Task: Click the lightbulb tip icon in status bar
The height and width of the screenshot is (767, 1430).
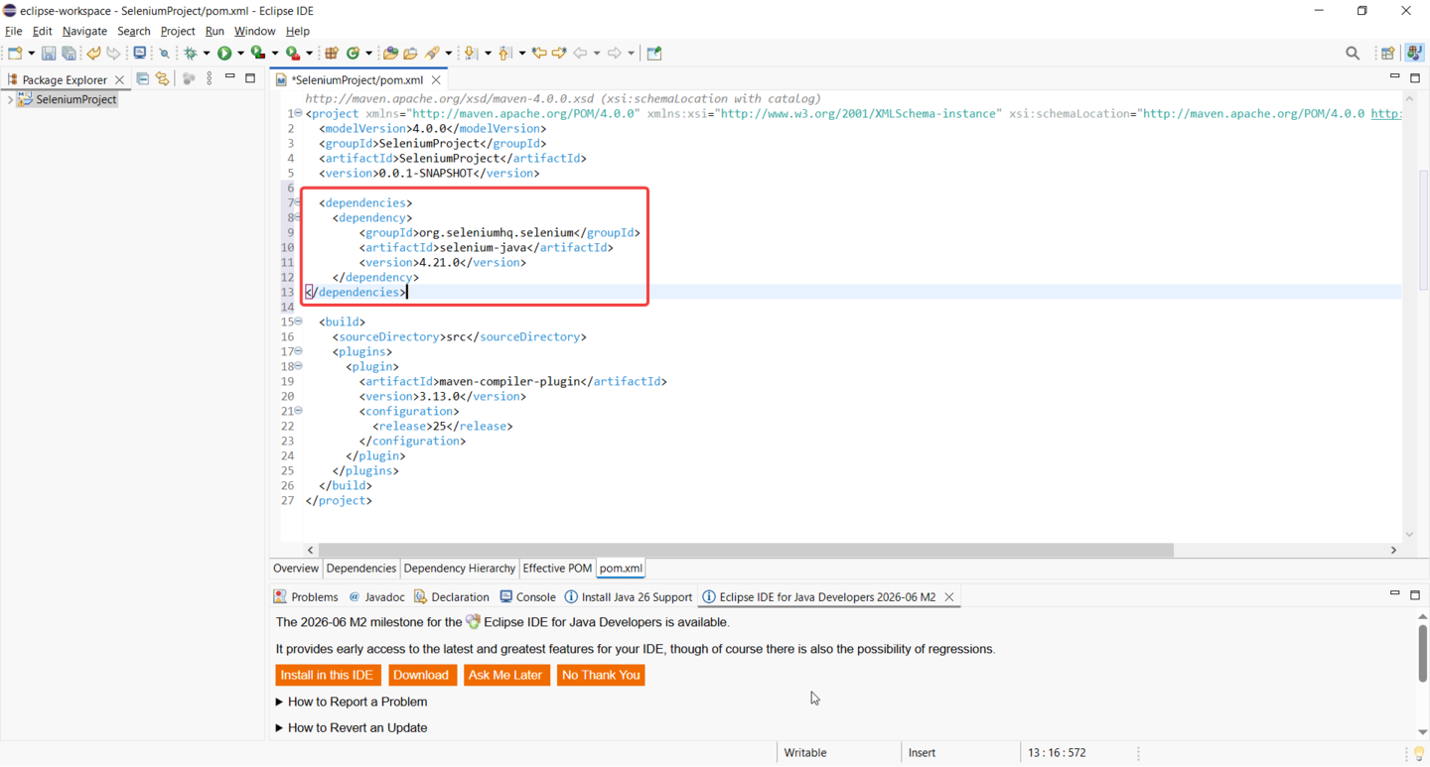Action: tap(1418, 754)
